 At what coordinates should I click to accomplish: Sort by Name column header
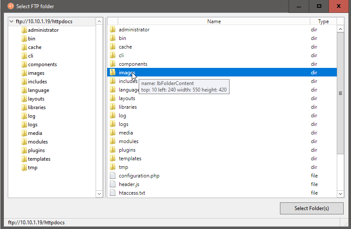pyautogui.click(x=214, y=21)
